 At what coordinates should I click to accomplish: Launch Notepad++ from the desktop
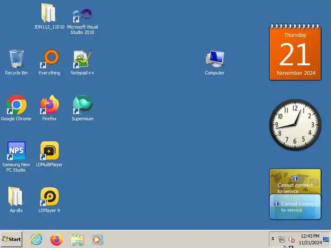[82, 62]
